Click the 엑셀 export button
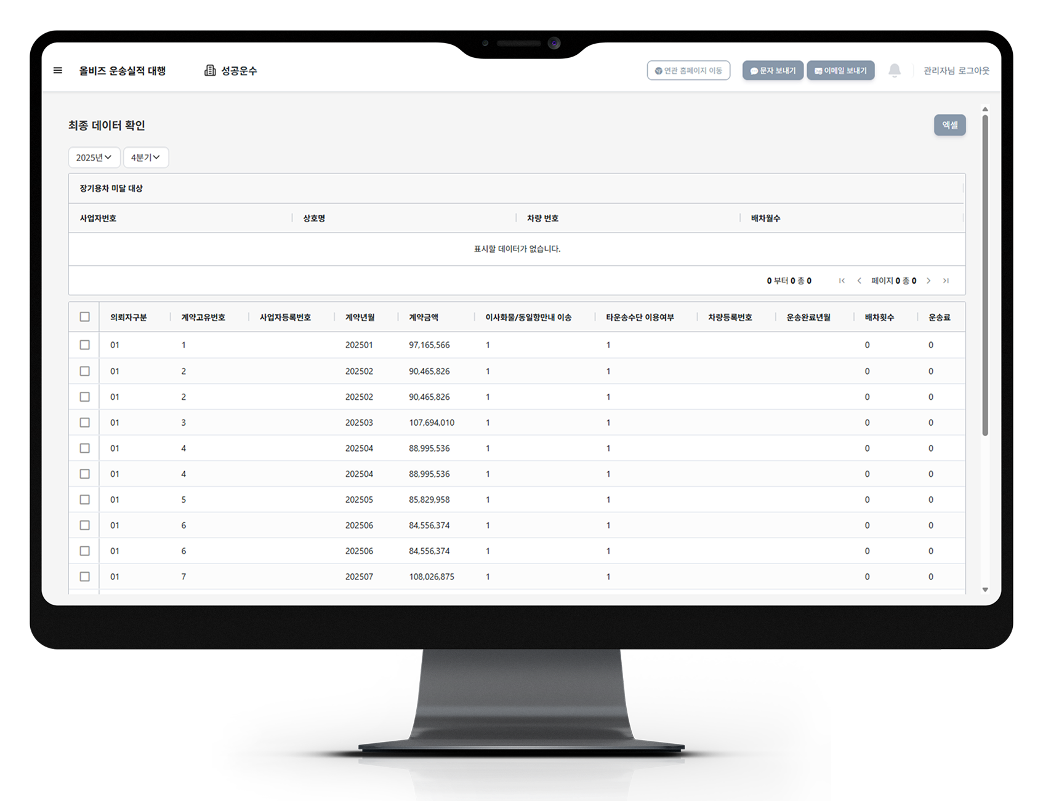This screenshot has width=1043, height=801. point(949,125)
